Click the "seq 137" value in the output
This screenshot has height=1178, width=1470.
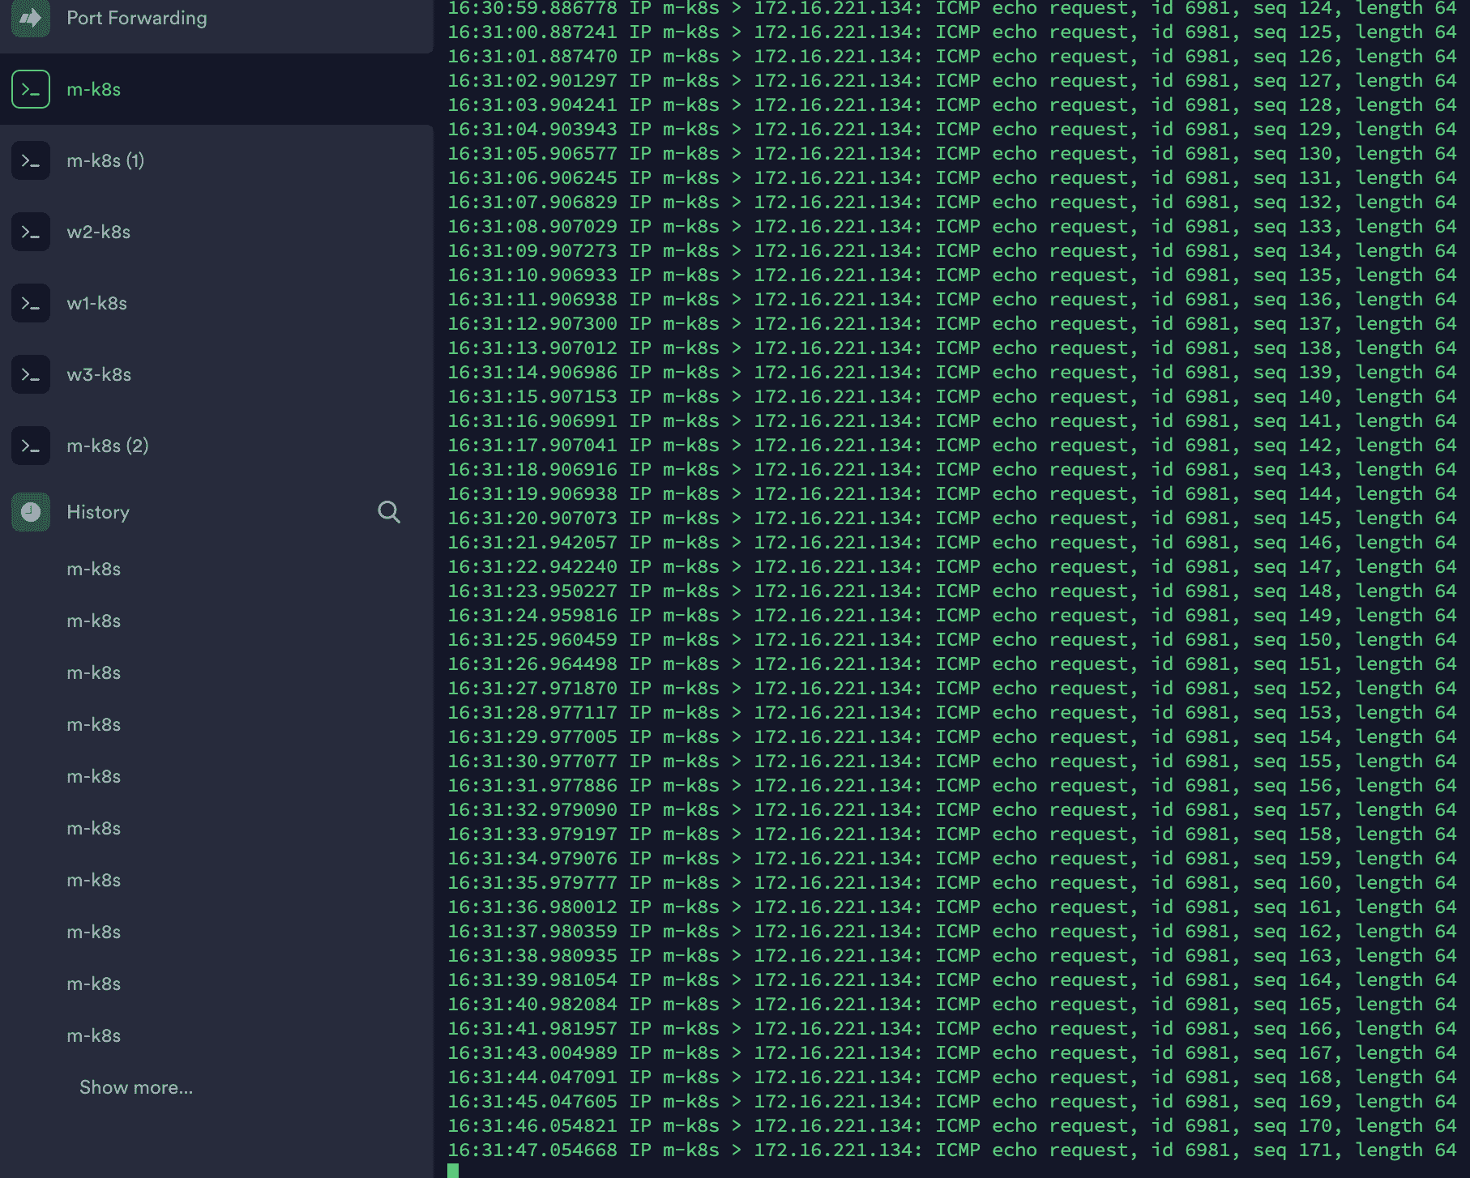(x=1293, y=323)
